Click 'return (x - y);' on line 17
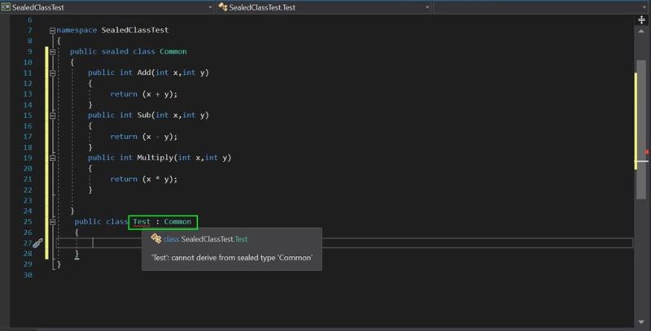The image size is (651, 331). click(x=144, y=137)
